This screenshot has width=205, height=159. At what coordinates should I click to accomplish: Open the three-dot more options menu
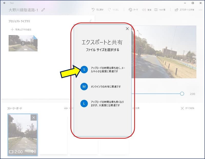coord(200,10)
